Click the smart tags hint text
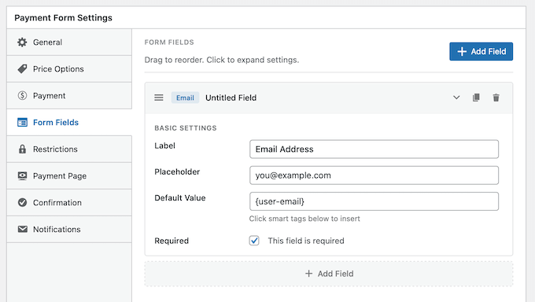 [x=304, y=219]
